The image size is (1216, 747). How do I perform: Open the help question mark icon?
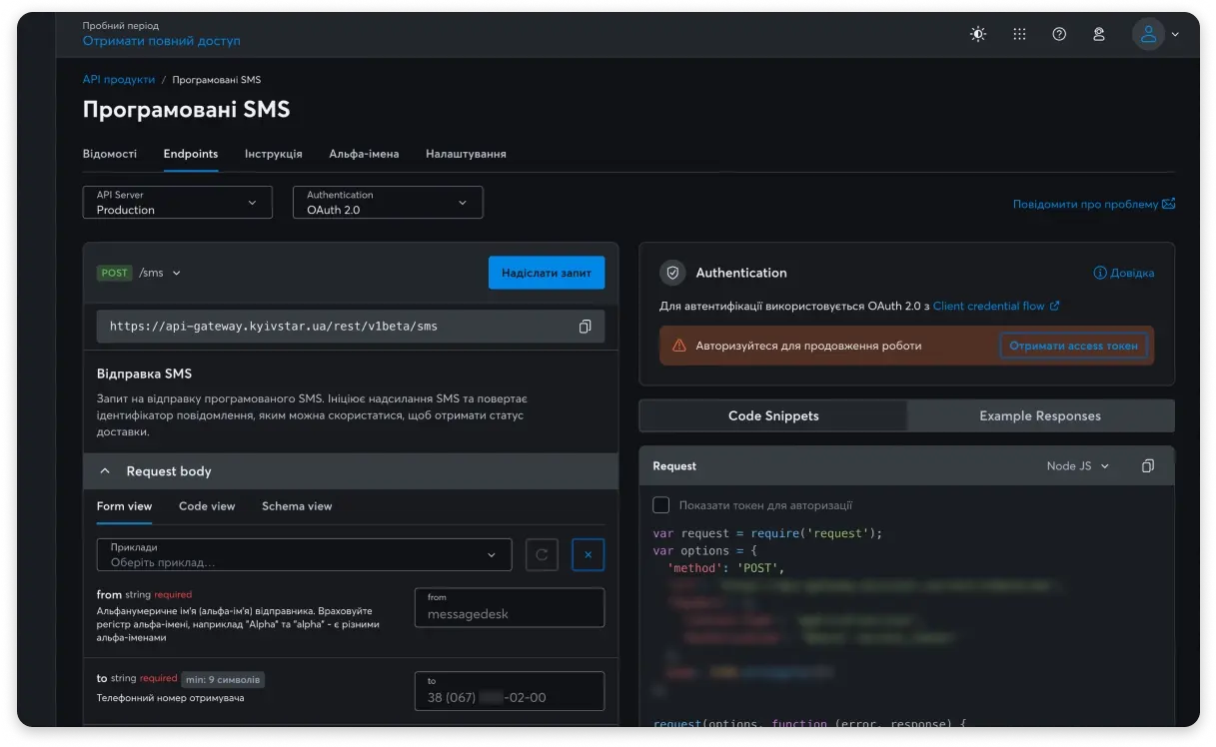[x=1059, y=34]
